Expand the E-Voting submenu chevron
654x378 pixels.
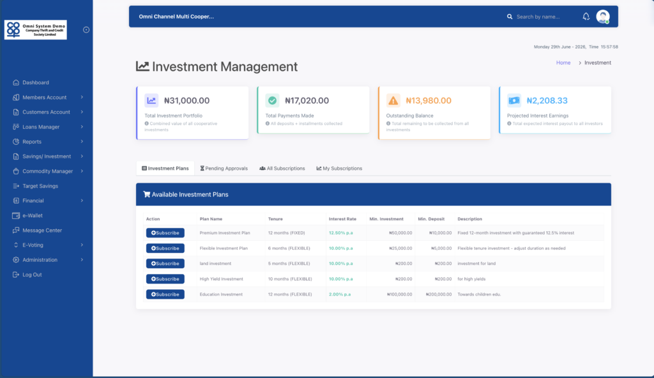[82, 245]
